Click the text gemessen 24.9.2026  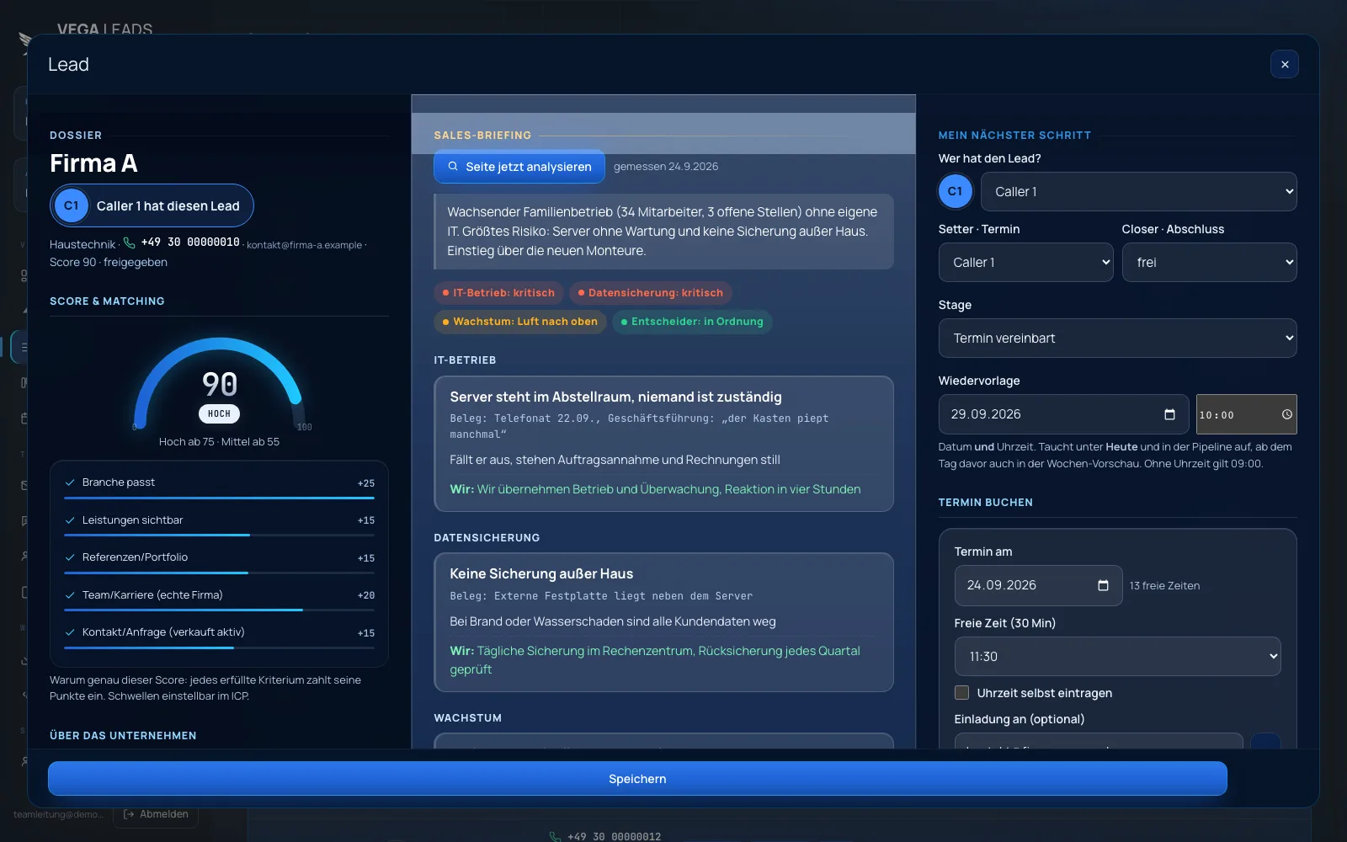pos(666,167)
